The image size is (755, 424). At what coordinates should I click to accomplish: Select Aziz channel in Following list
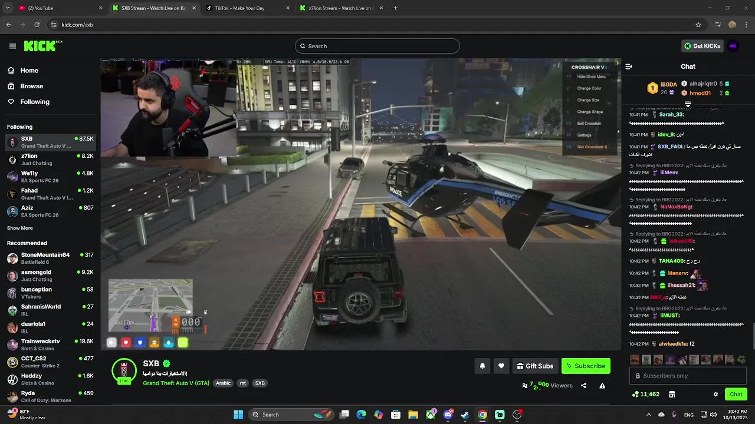coord(50,211)
